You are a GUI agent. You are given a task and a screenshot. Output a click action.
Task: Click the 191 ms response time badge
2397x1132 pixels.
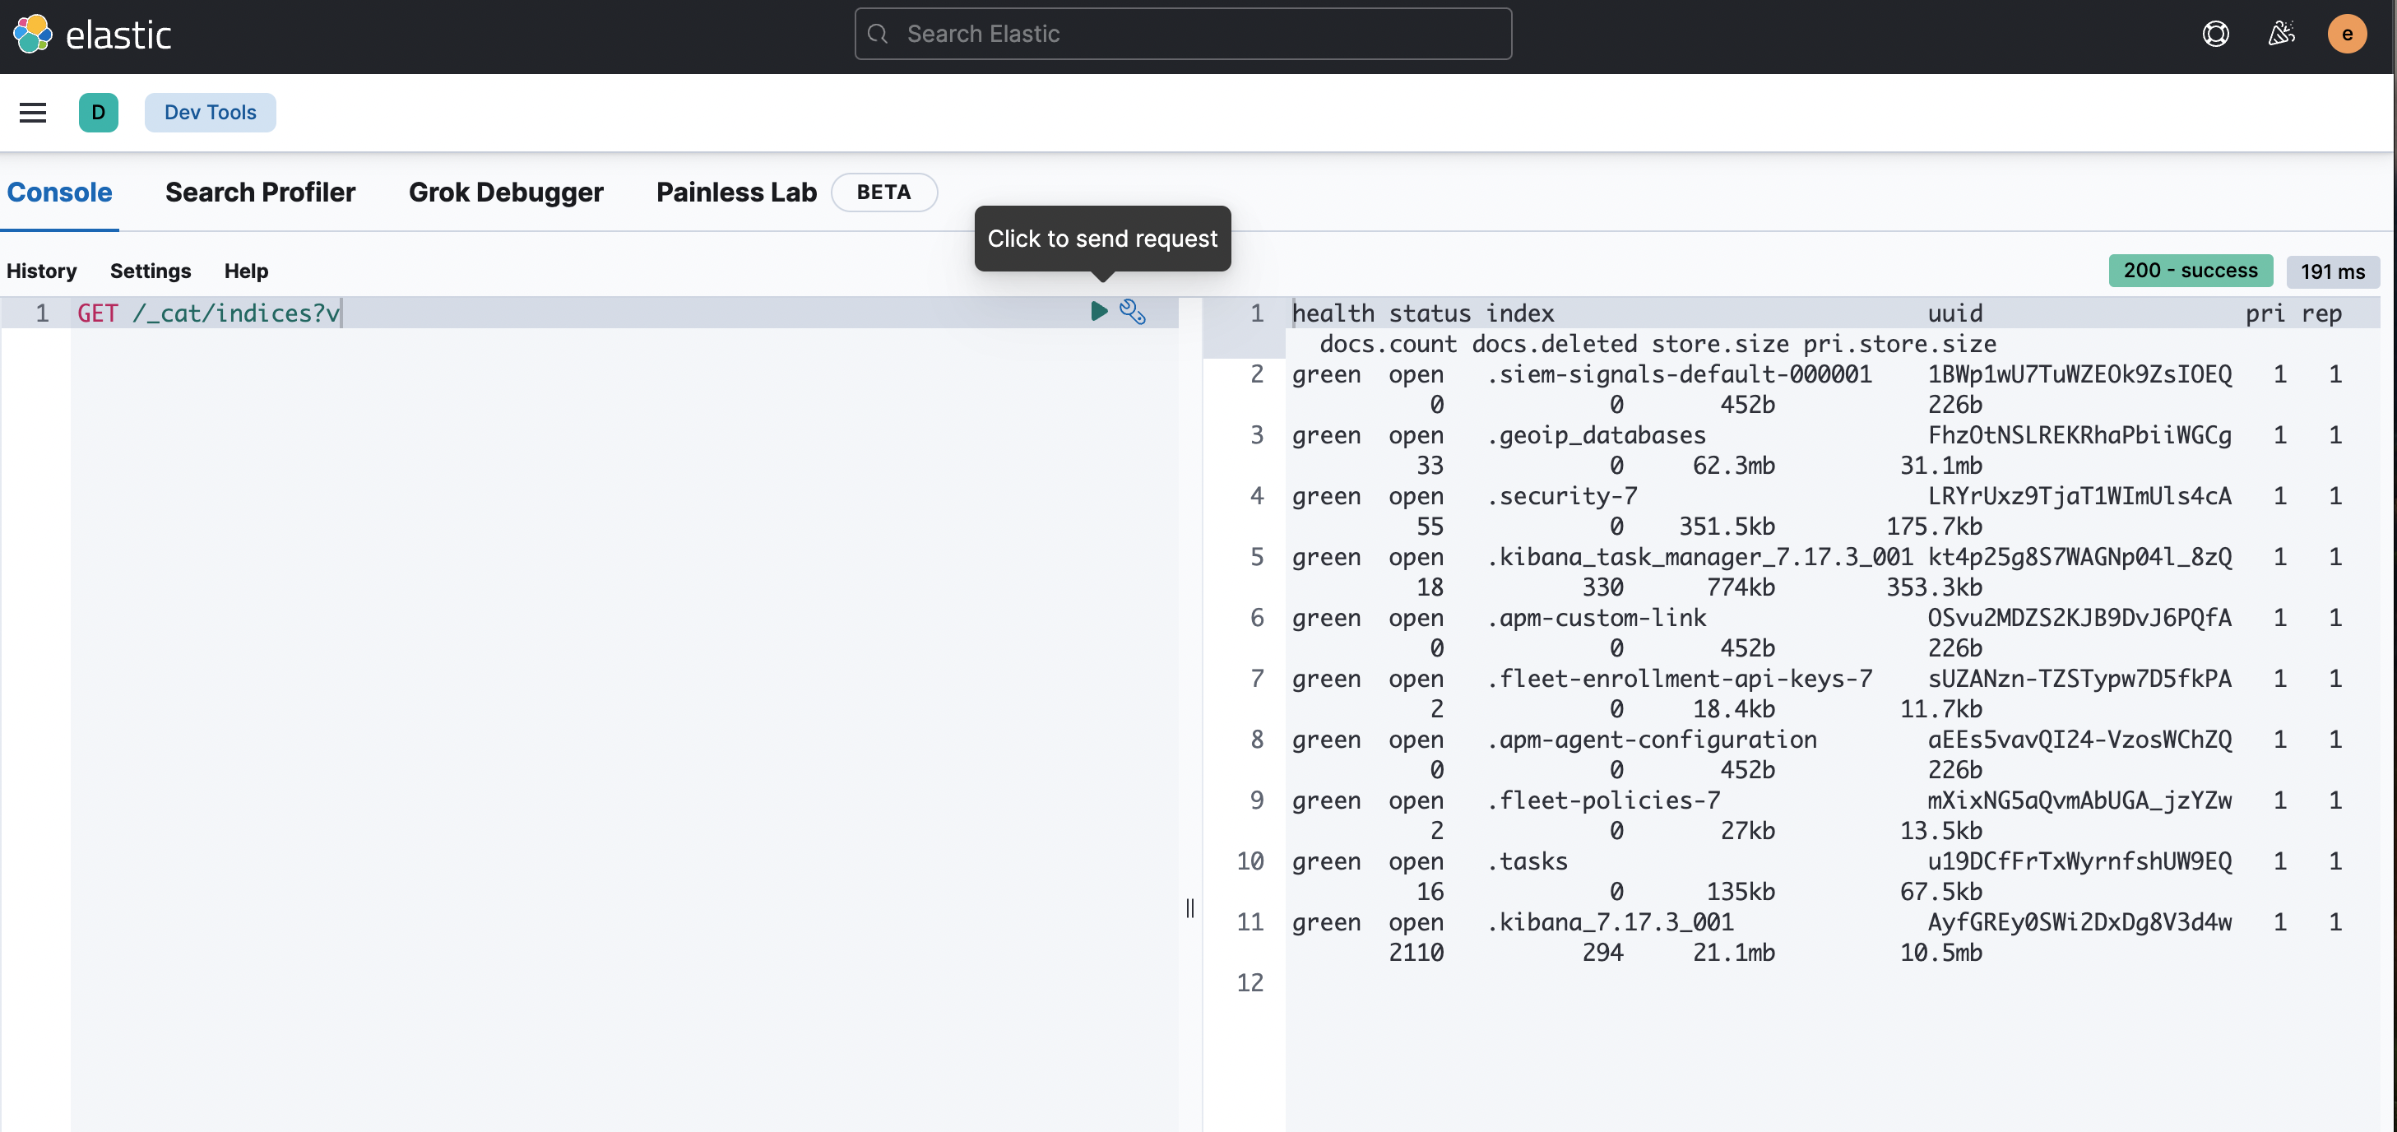2332,271
